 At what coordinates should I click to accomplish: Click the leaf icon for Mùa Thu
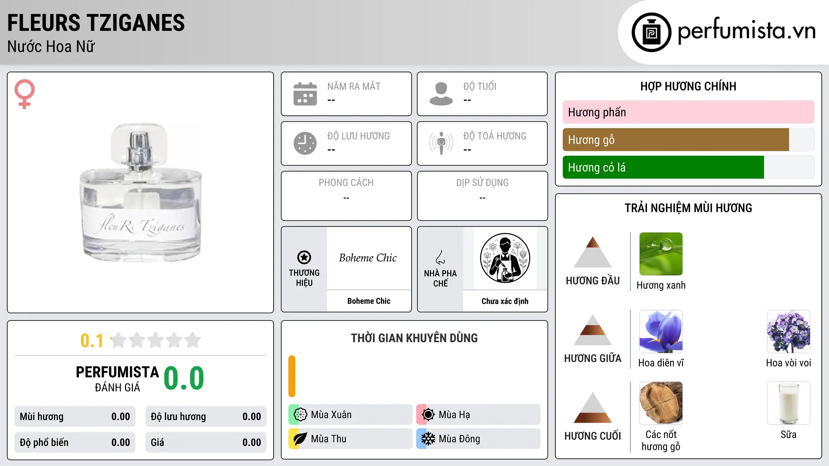pyautogui.click(x=300, y=439)
